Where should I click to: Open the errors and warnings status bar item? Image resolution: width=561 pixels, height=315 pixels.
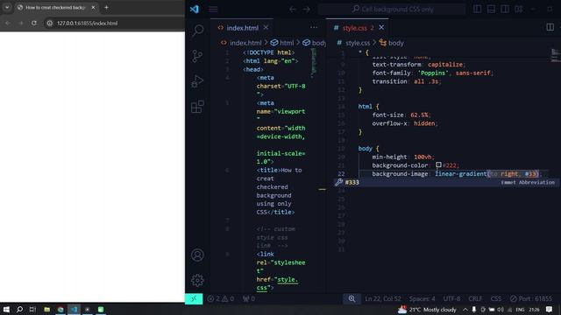[220, 299]
